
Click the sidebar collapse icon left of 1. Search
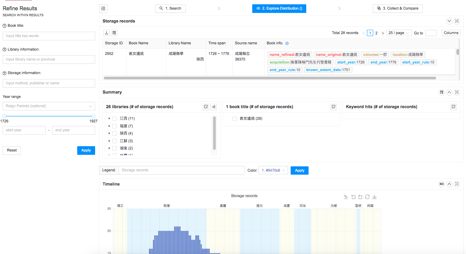103,9
